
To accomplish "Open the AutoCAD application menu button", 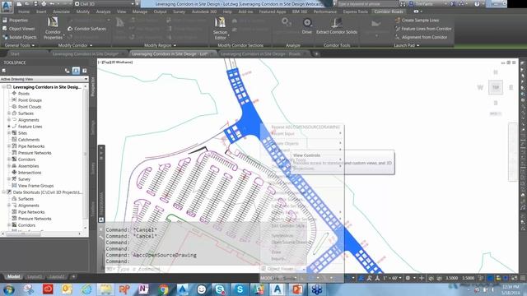I will 7,6.
